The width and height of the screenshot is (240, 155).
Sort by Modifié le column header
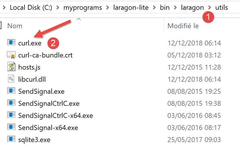coord(183,26)
